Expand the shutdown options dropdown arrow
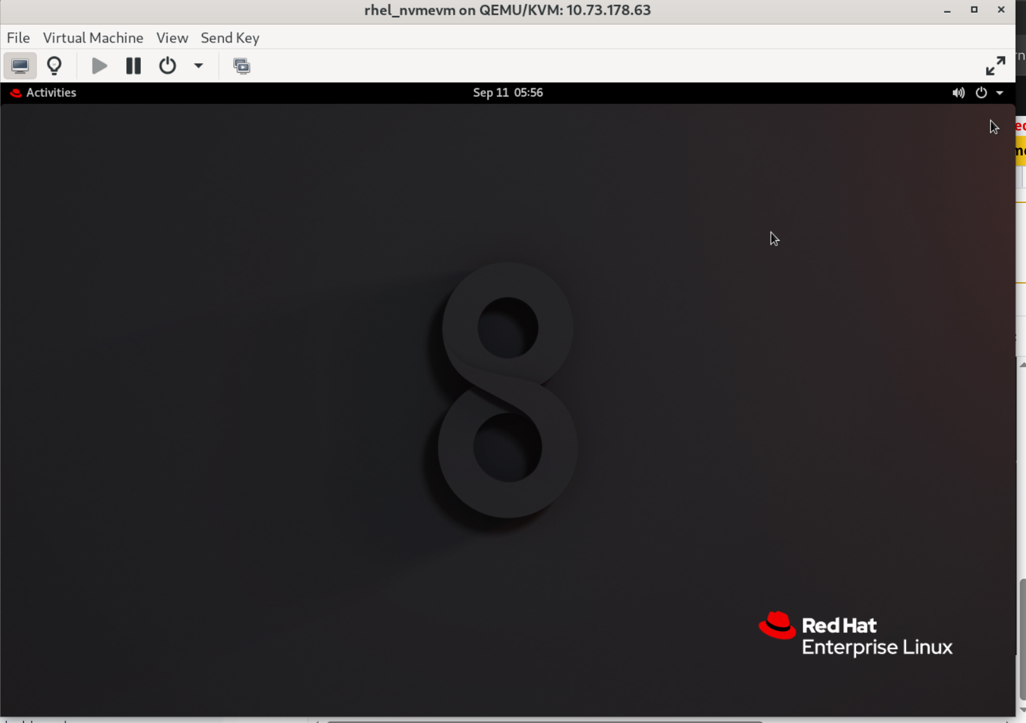The width and height of the screenshot is (1026, 723). point(198,66)
